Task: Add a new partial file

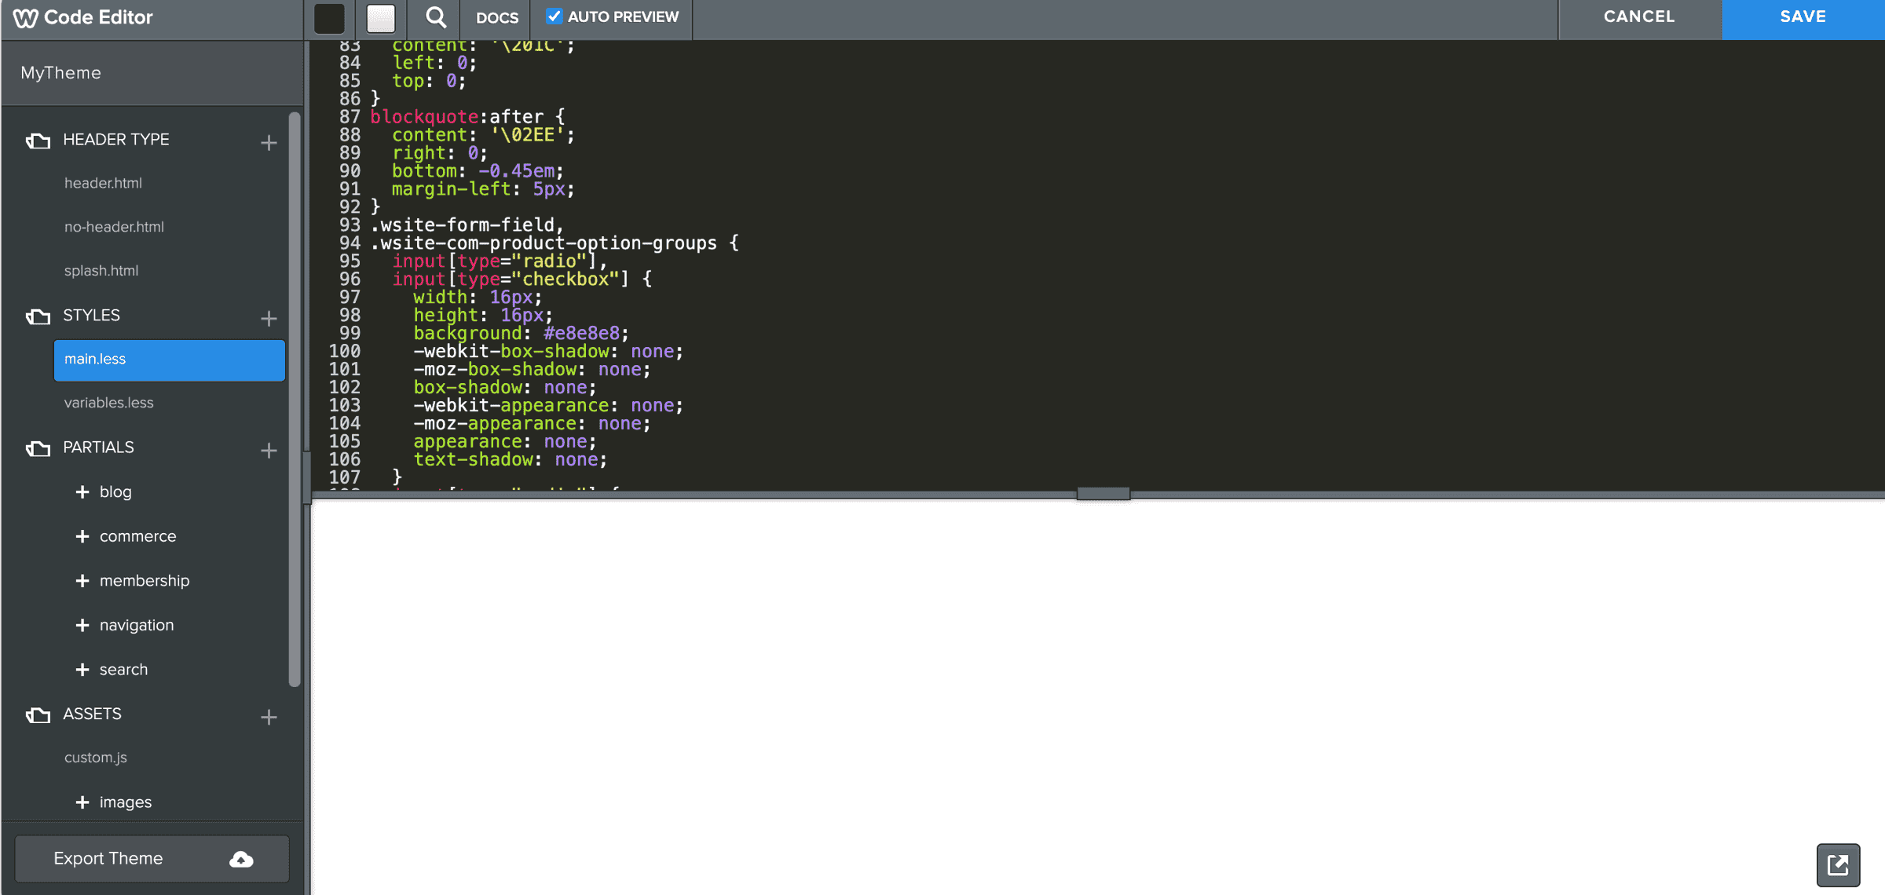Action: click(x=269, y=451)
